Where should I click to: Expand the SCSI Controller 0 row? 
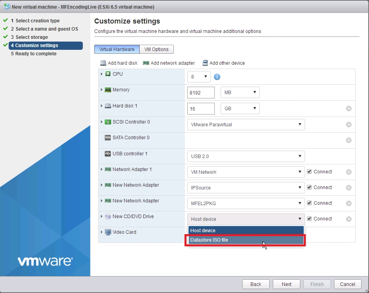tap(101, 122)
